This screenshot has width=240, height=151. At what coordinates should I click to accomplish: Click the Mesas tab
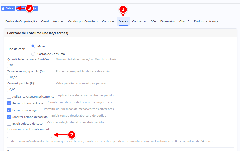(x=123, y=21)
